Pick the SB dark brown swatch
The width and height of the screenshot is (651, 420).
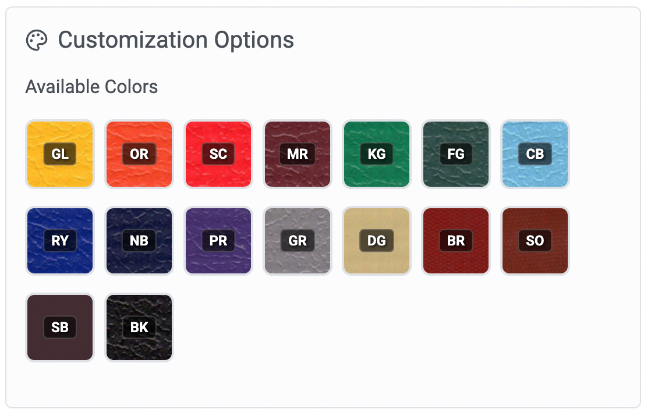pyautogui.click(x=59, y=328)
